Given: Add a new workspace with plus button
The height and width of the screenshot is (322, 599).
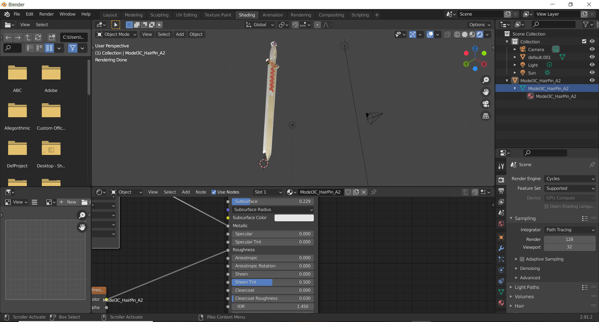Looking at the screenshot, I should [377, 15].
